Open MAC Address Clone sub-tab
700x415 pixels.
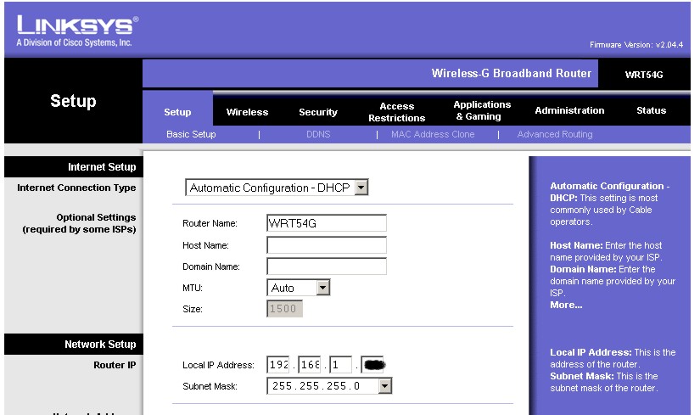point(433,134)
